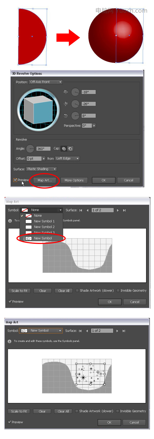This screenshot has width=154, height=439.
Task: Click info icon beside 'To create and edit these symbols'
Action: 9,341
